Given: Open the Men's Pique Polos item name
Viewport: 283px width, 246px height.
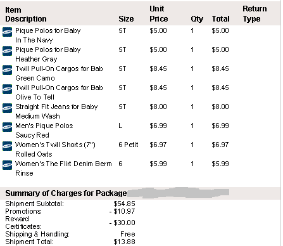Looking at the screenshot, I should point(44,126).
